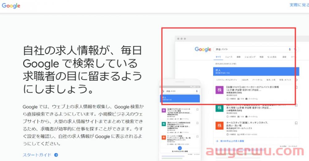This screenshot has height=161, width=309.
Task: Click the teal 株 company icon in desktop results
Action: coord(219,108)
